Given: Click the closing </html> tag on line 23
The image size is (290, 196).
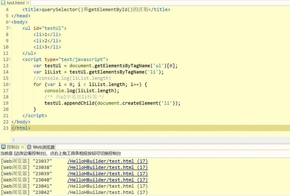Looking at the screenshot, I should (x=21, y=128).
